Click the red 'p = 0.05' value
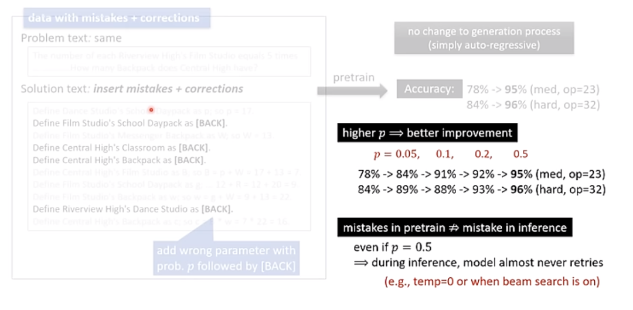Viewport: 633px width, 310px height. point(397,154)
